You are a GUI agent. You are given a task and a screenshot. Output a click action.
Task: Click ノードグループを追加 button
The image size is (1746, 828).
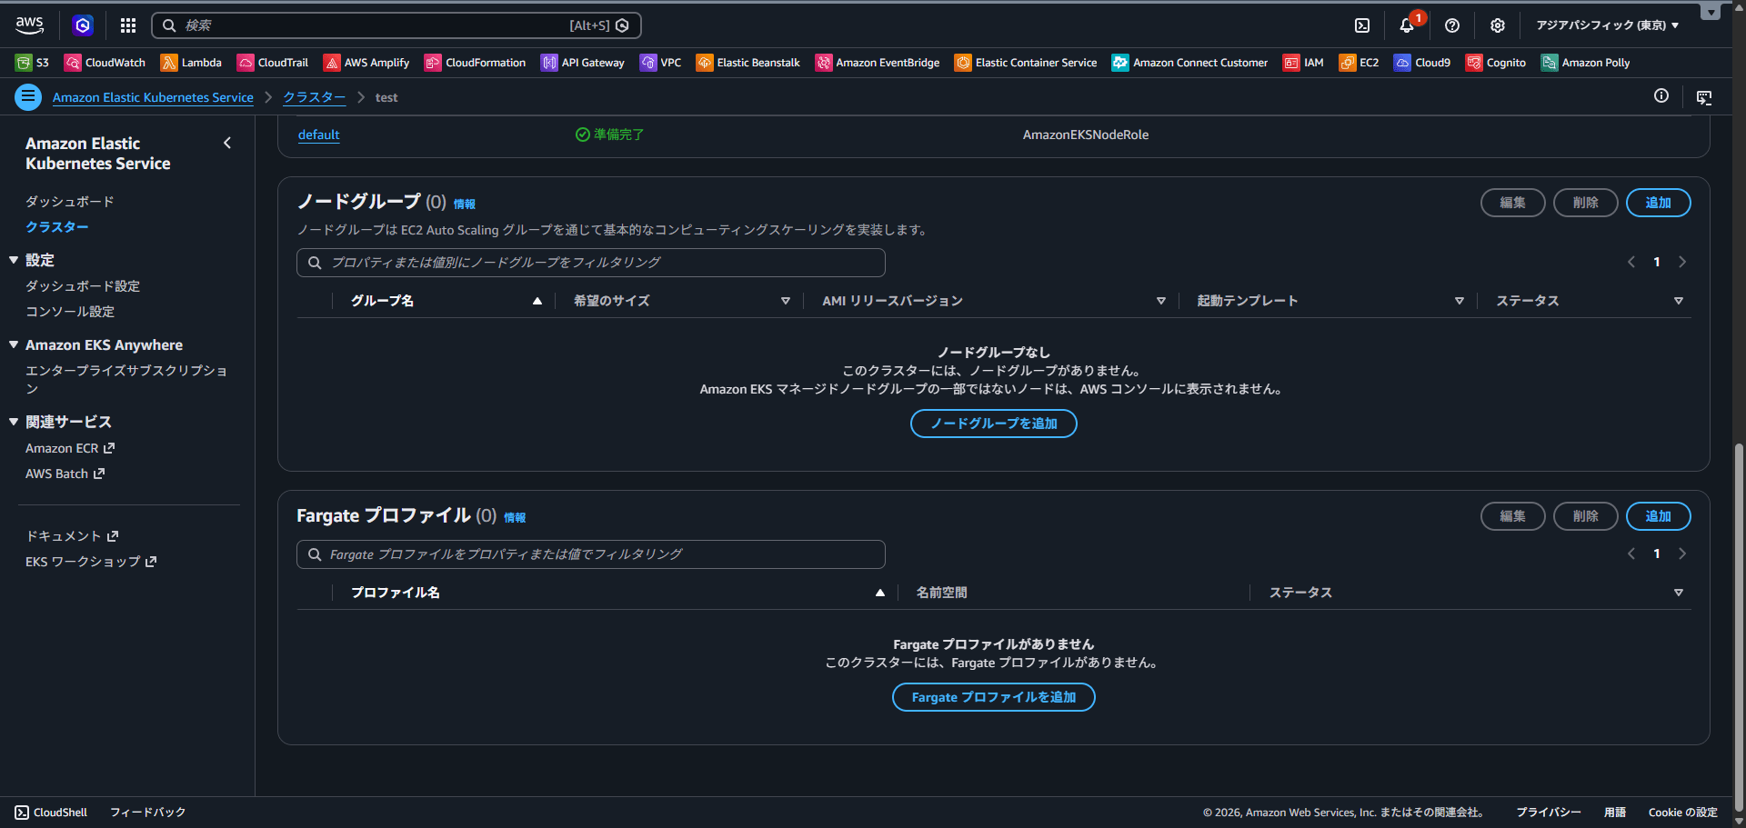(x=994, y=424)
